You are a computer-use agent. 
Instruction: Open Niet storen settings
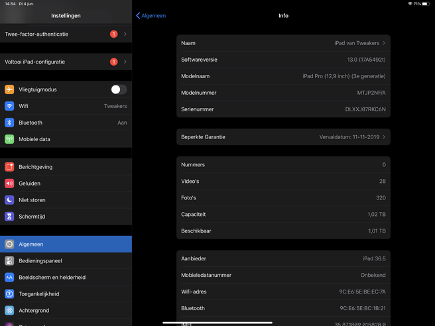pyautogui.click(x=66, y=200)
